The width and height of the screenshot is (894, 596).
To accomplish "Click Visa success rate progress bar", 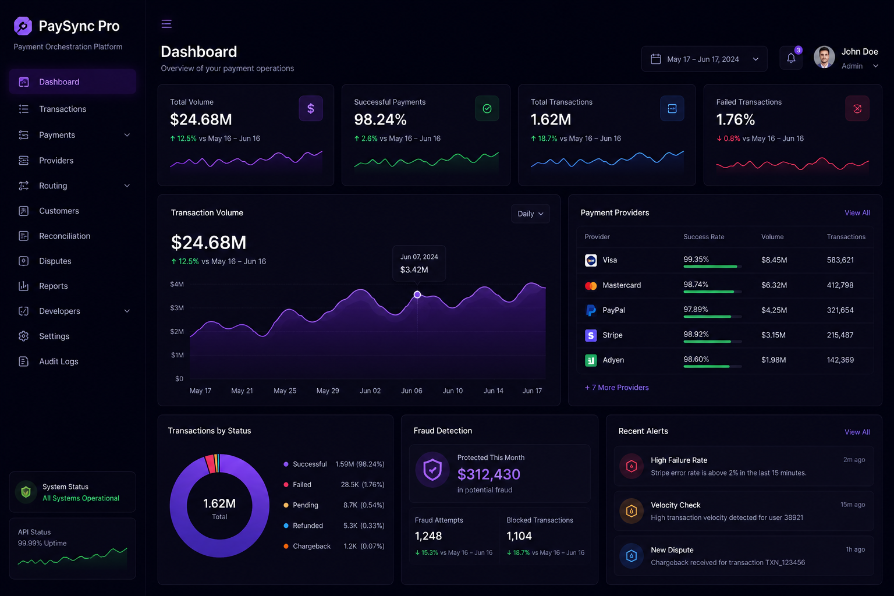I will coord(712,267).
